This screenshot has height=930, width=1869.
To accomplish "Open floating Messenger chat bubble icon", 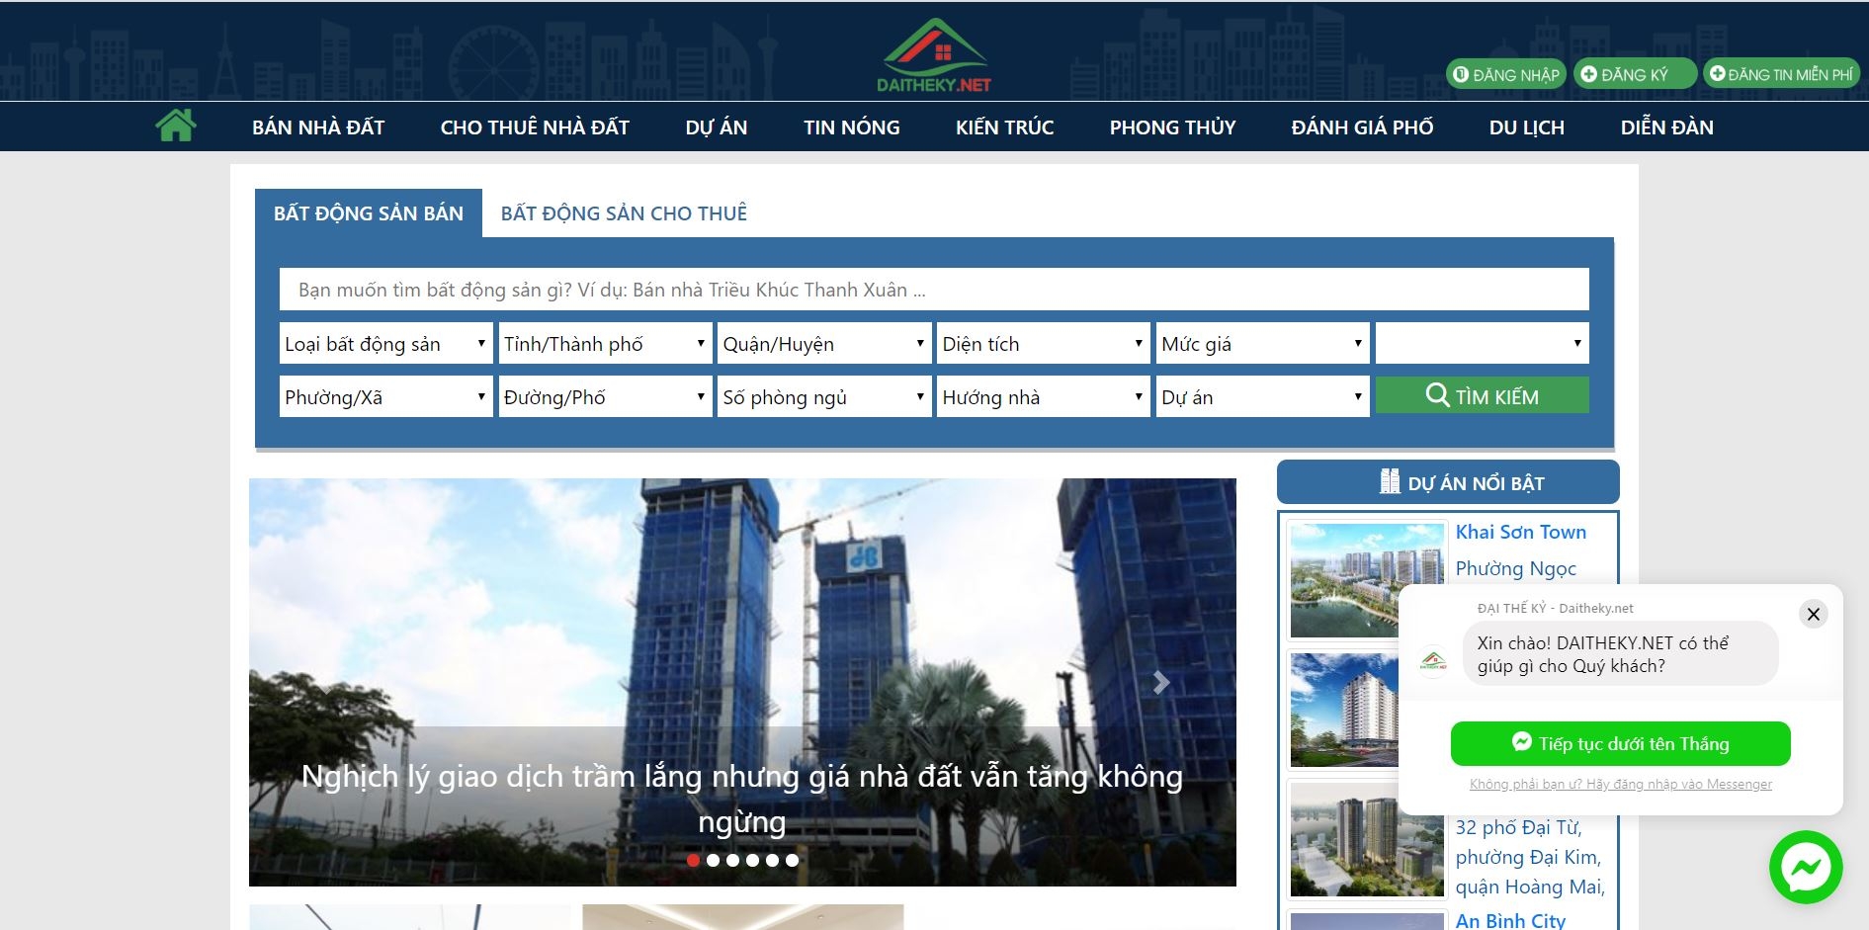I will [x=1806, y=867].
